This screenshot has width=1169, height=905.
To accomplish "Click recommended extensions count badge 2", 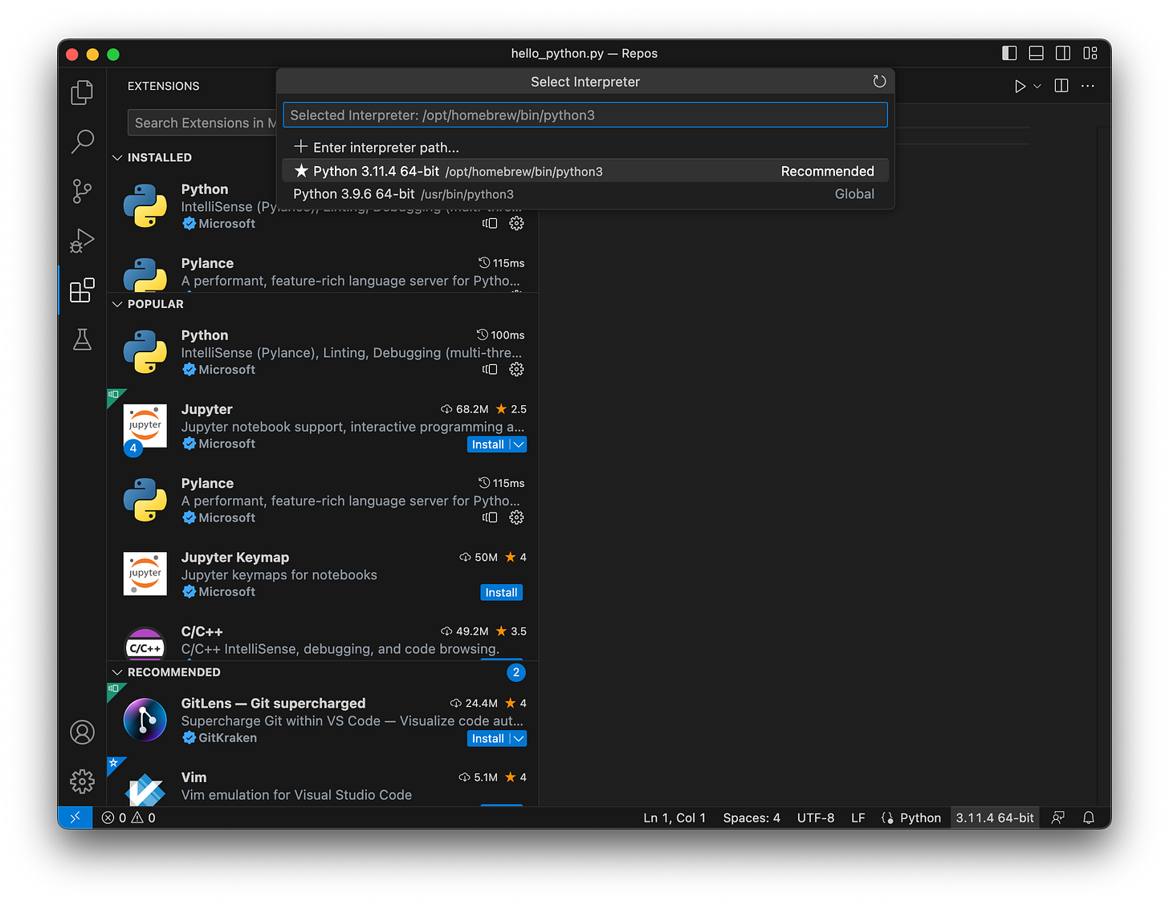I will pos(516,672).
